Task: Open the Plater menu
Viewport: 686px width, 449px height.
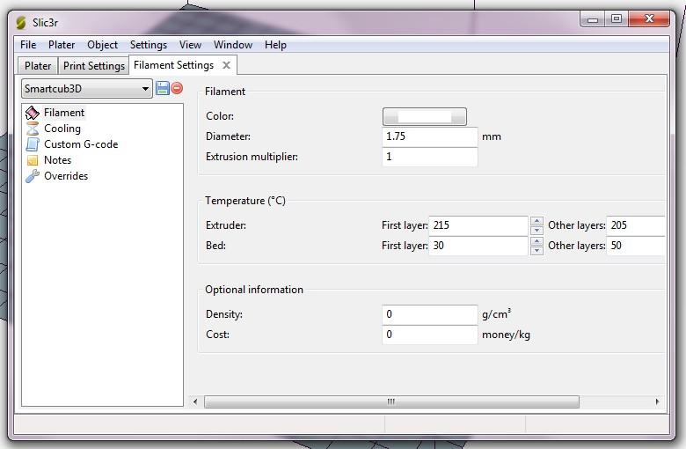Action: point(62,45)
